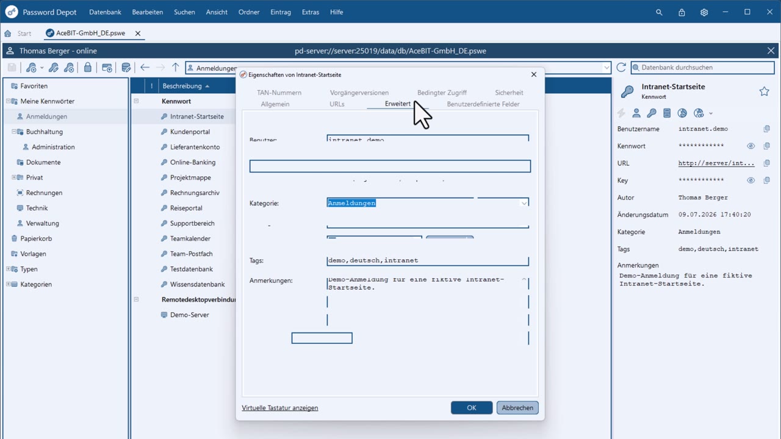Select the Favoriten tree item

click(34, 86)
